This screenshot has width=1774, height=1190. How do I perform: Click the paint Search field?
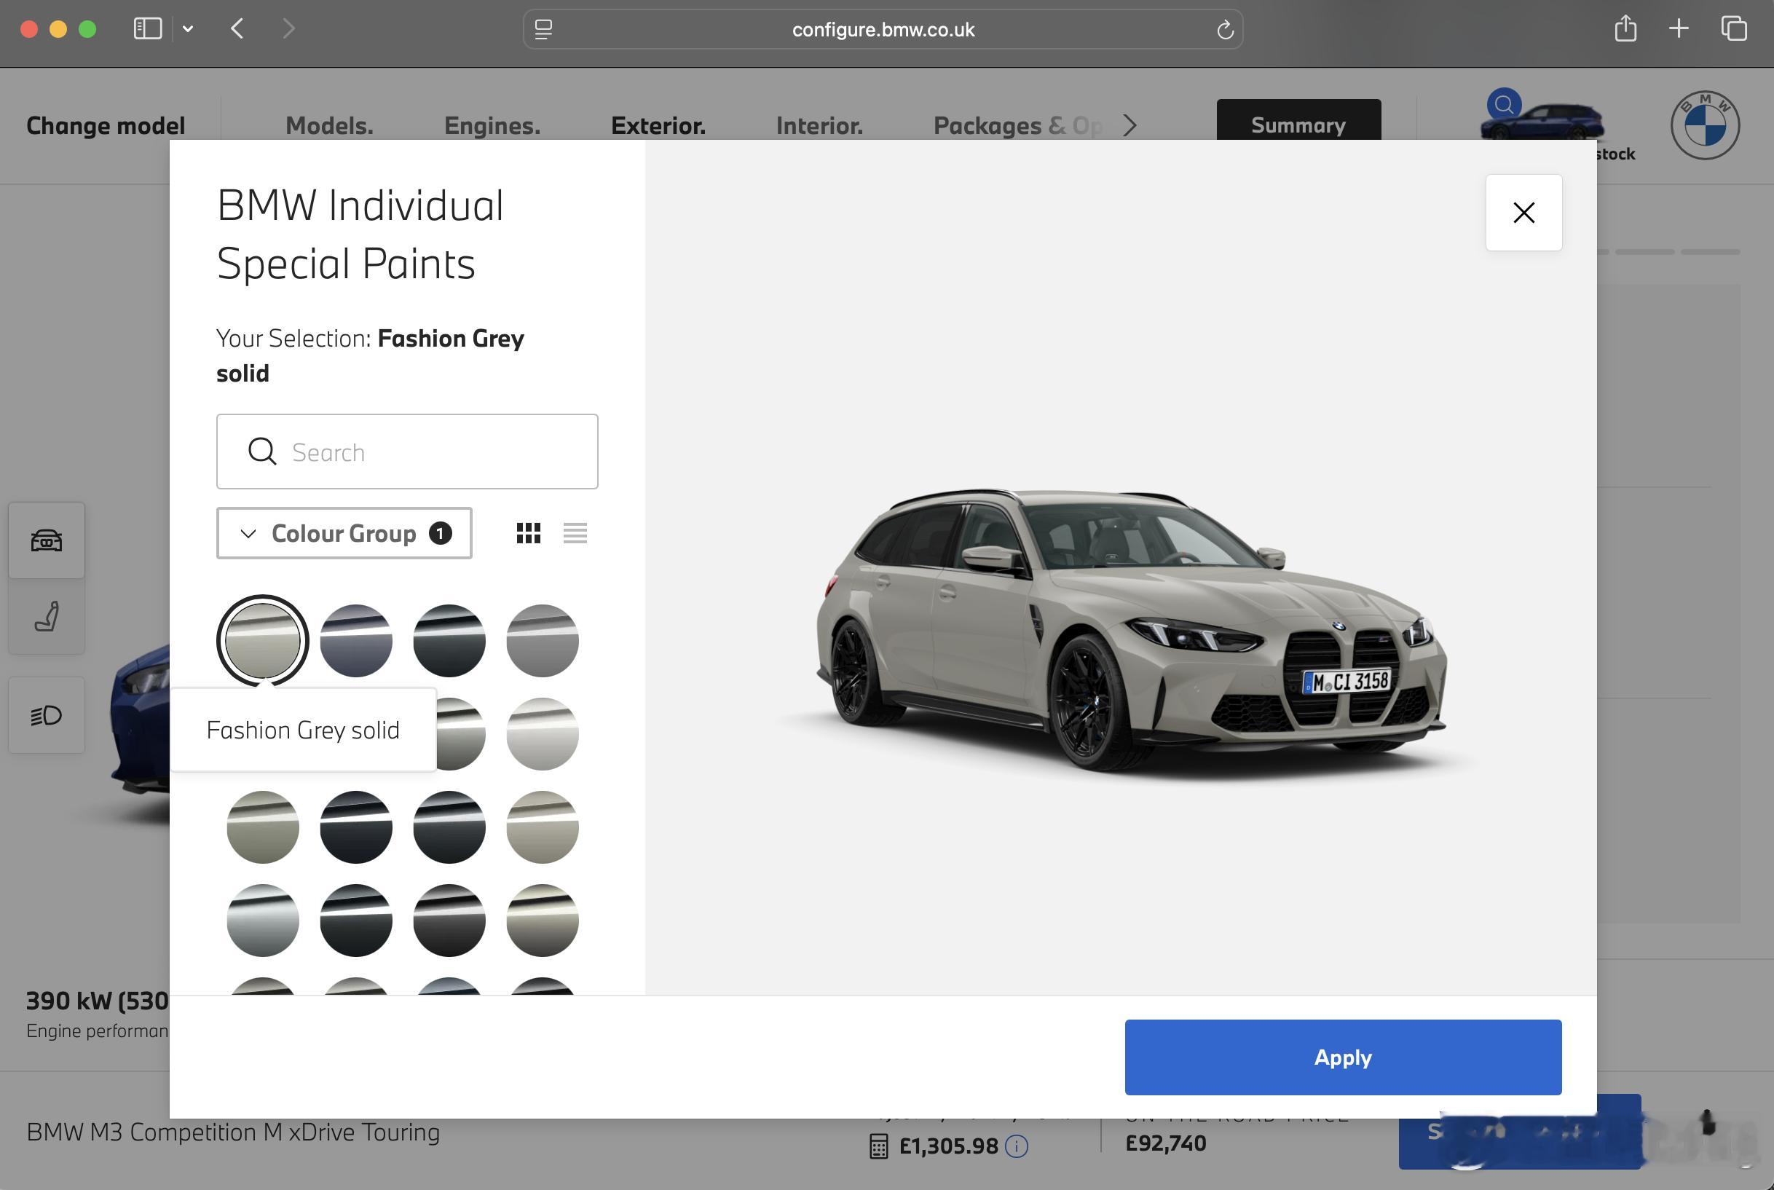tap(408, 452)
